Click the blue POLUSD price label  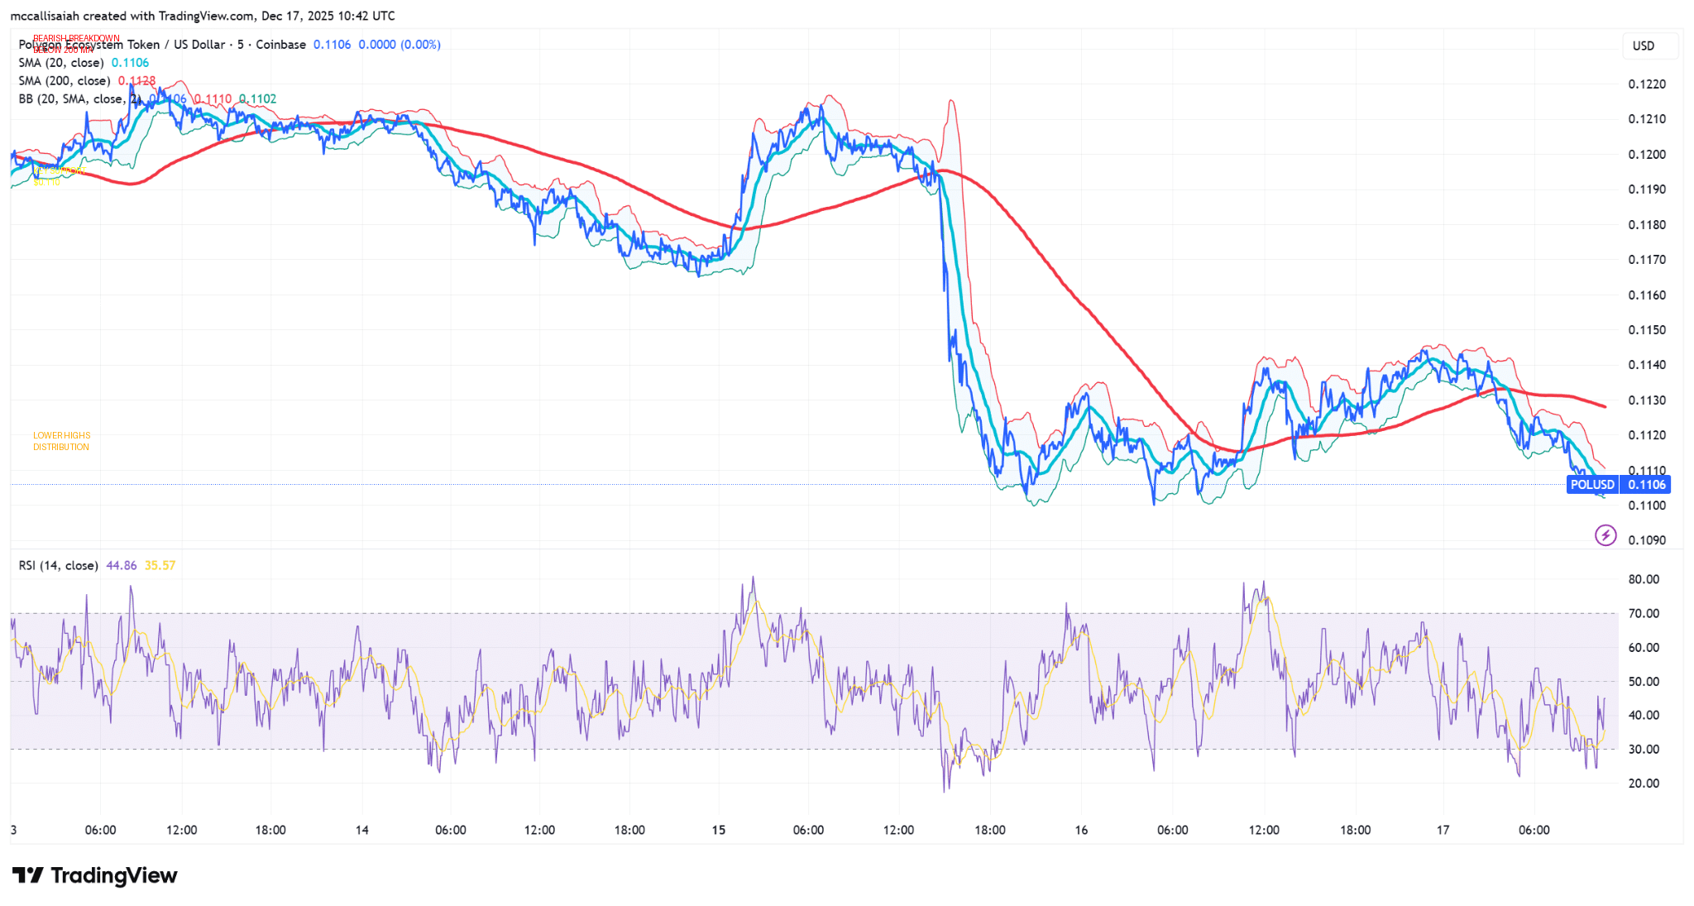(1591, 485)
